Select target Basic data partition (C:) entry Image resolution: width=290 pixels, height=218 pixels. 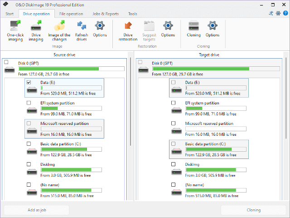(x=209, y=149)
